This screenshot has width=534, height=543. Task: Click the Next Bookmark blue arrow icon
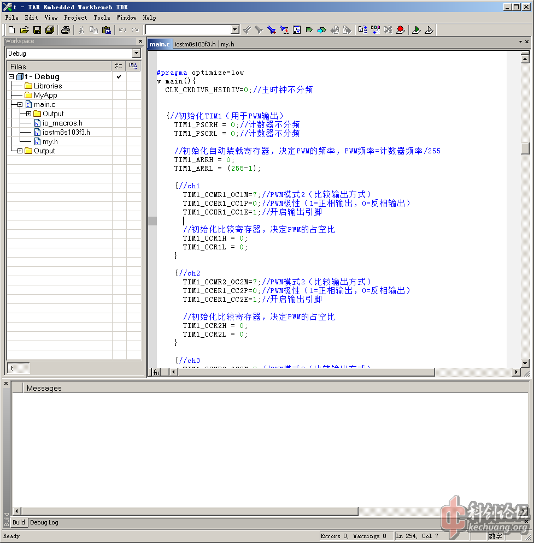(322, 30)
